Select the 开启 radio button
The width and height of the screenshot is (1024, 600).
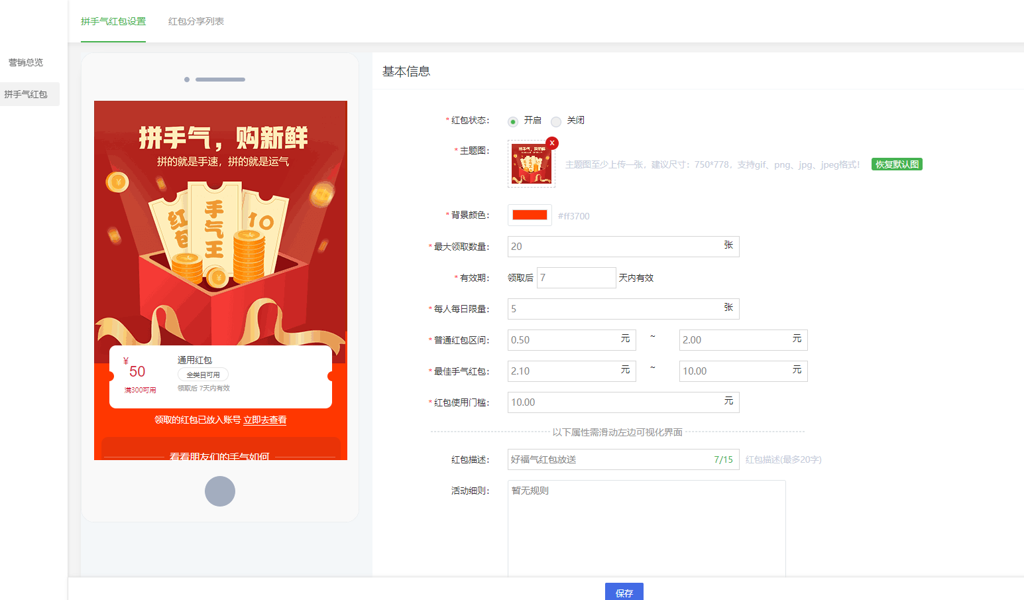point(513,121)
